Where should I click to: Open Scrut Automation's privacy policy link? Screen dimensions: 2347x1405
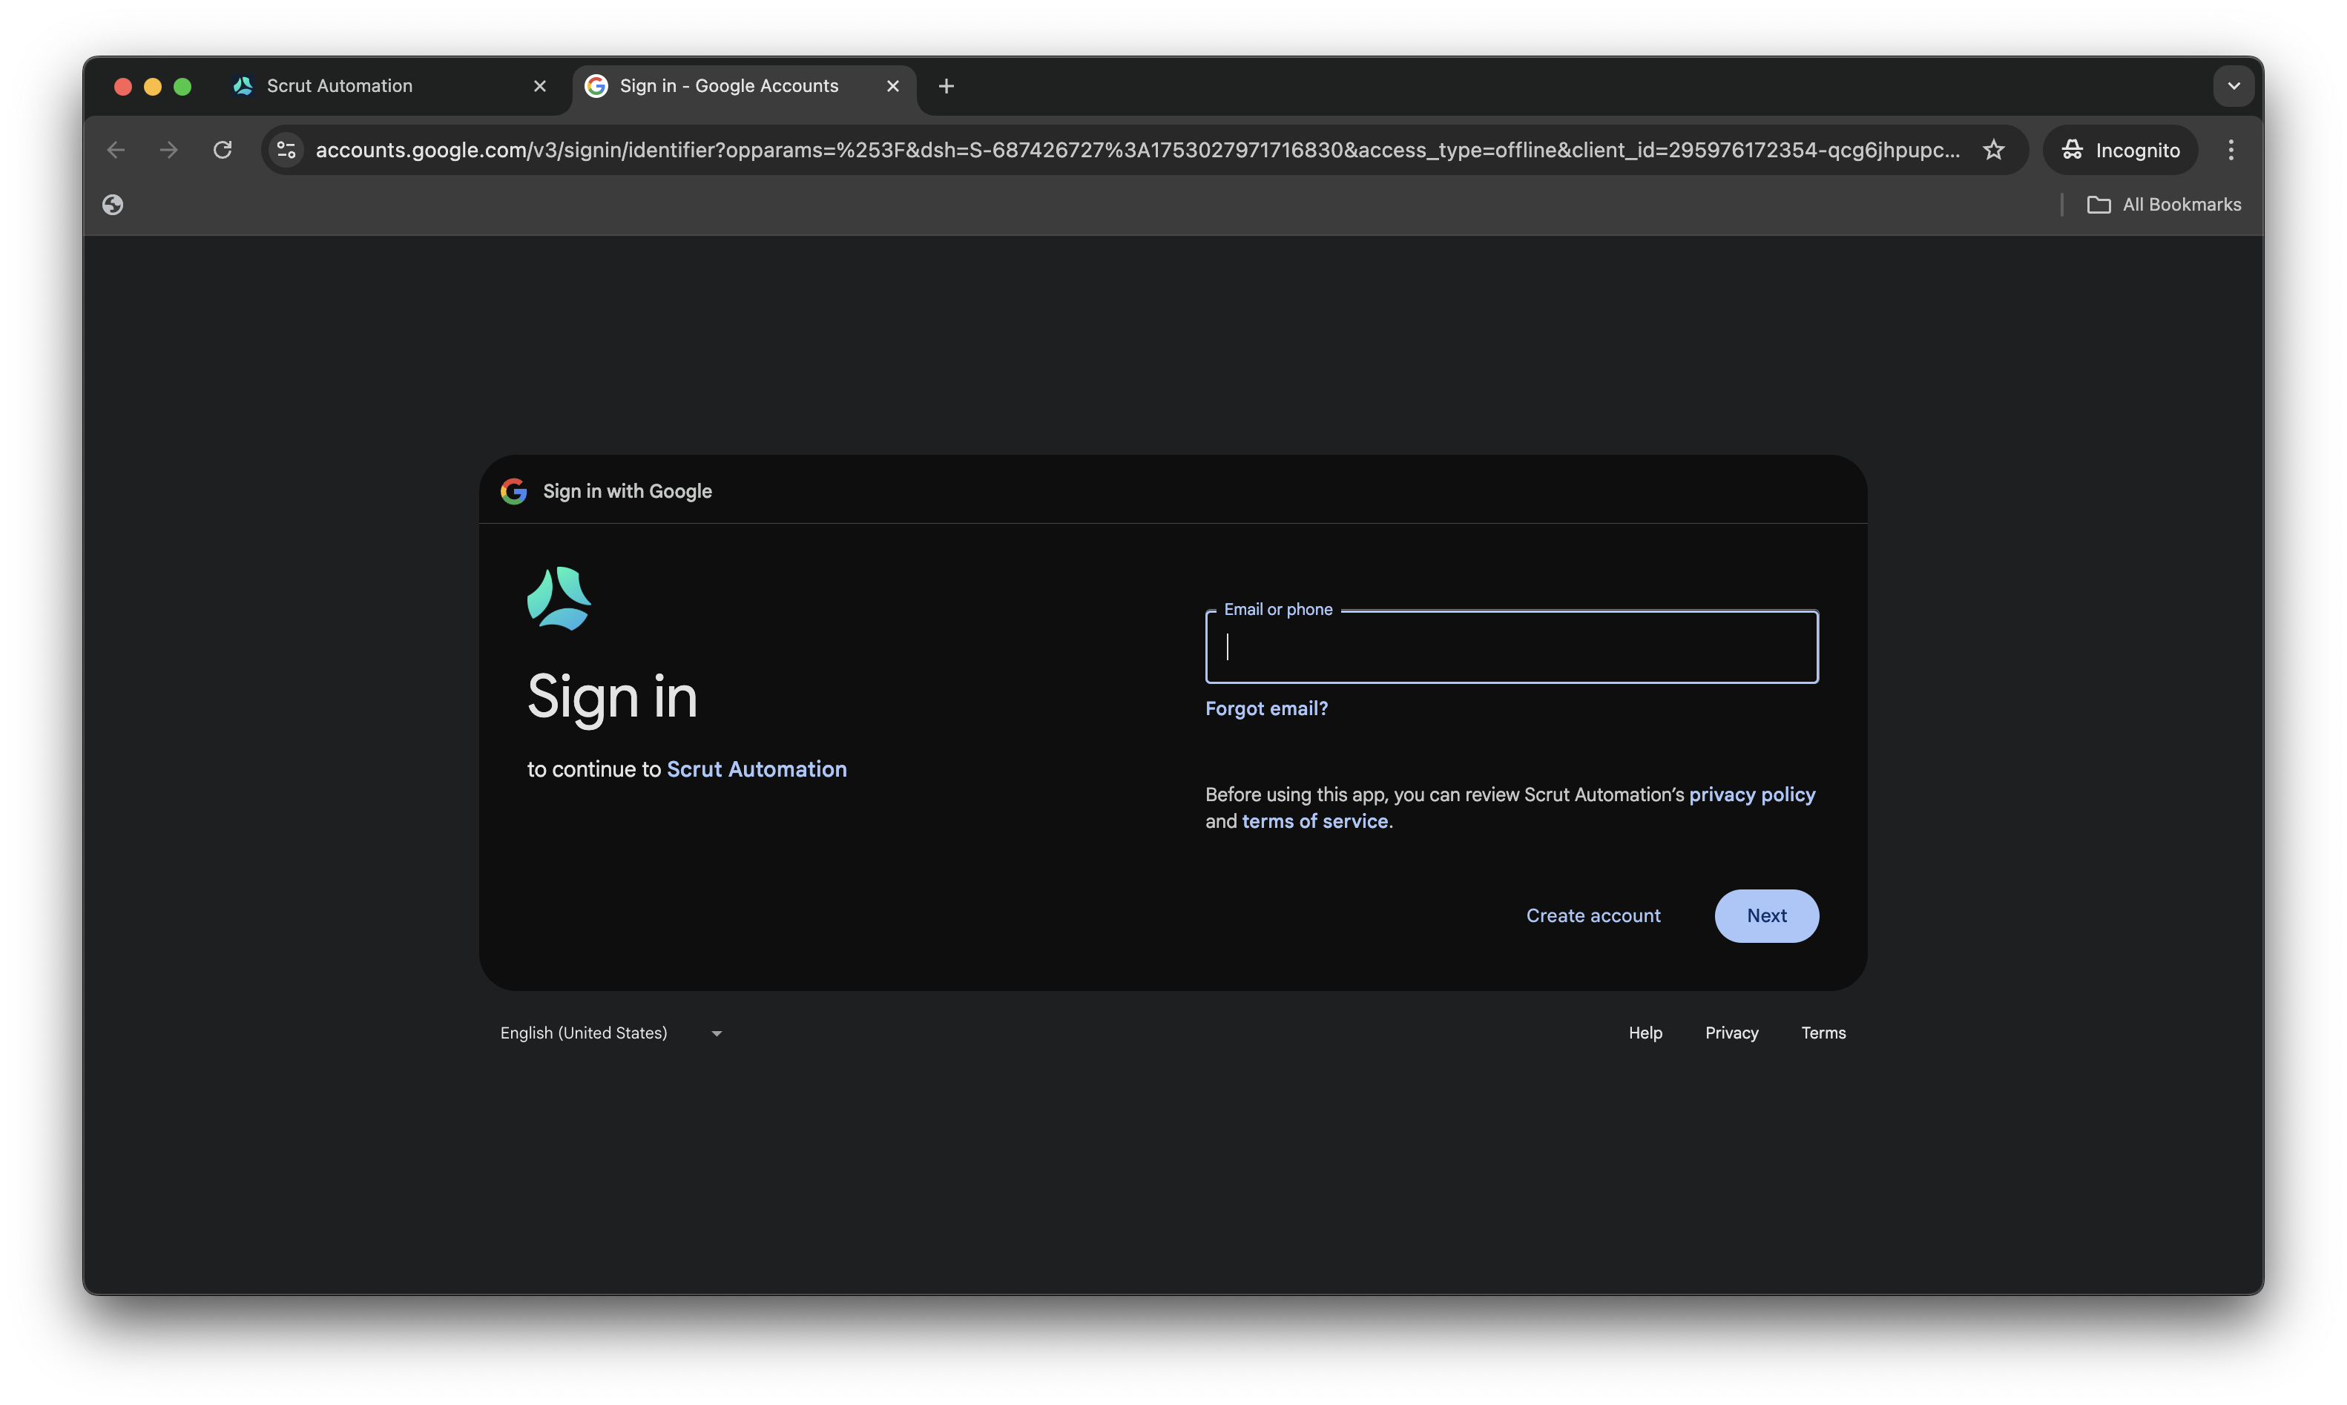(1751, 794)
